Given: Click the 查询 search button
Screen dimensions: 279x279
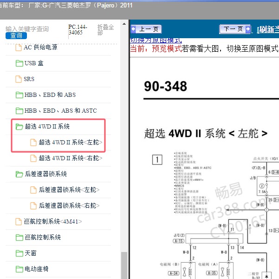Looking at the screenshot, I should (x=16, y=36).
